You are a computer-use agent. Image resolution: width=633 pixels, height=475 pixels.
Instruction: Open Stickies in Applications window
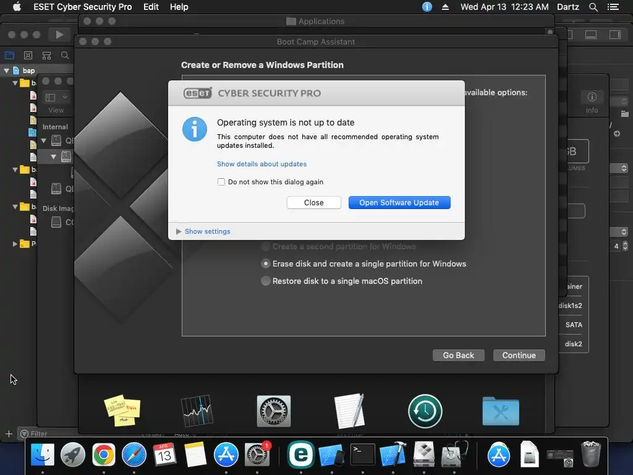(x=122, y=411)
